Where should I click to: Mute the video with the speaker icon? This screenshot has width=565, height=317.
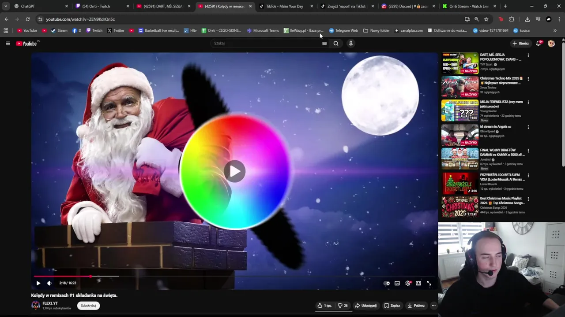point(49,283)
